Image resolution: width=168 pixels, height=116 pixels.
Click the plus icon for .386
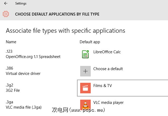coord(85,71)
